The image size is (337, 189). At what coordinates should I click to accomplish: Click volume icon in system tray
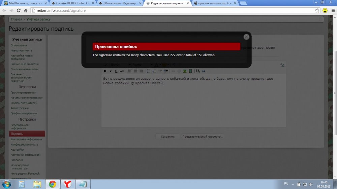[311, 184]
